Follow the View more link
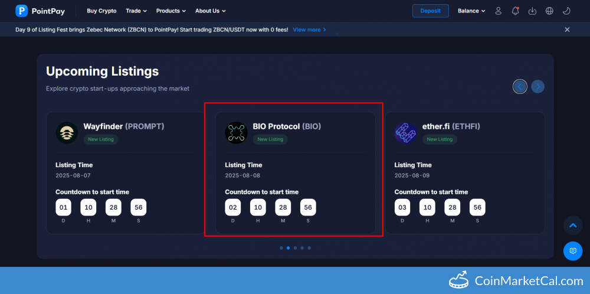The height and width of the screenshot is (294, 590). (309, 30)
